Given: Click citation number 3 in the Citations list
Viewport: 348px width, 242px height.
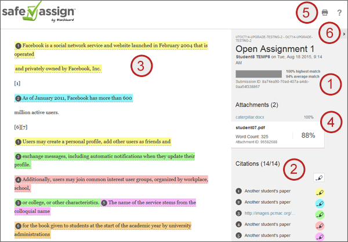Looking at the screenshot, I should tap(238, 213).
